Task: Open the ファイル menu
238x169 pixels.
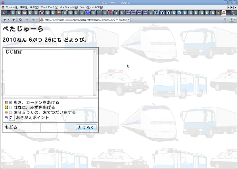Action: pos(12,8)
